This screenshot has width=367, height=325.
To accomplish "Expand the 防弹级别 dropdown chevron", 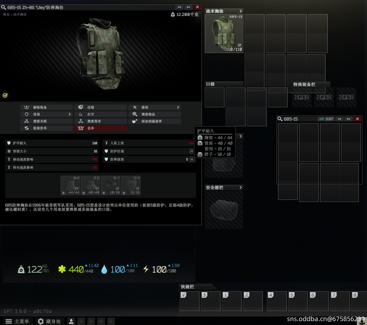I will pyautogui.click(x=192, y=159).
